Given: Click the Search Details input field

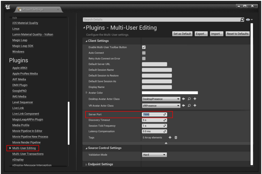Looking at the screenshot, I should click(161, 20).
